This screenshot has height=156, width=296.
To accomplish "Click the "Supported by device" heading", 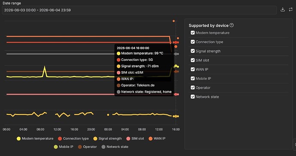I will tap(209, 26).
